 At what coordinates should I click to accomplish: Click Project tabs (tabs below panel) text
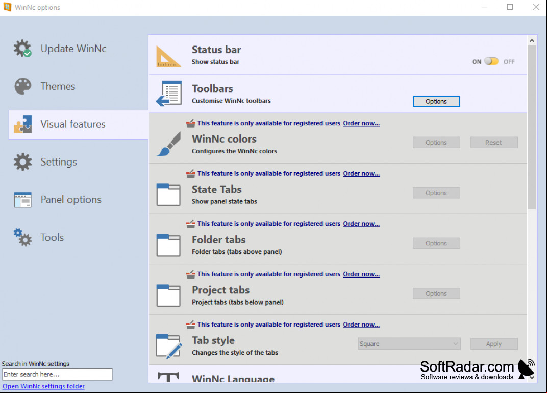click(x=238, y=302)
